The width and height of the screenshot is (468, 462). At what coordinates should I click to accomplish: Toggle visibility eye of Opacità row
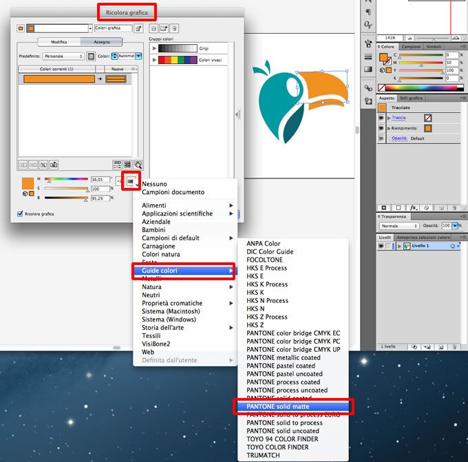click(381, 138)
